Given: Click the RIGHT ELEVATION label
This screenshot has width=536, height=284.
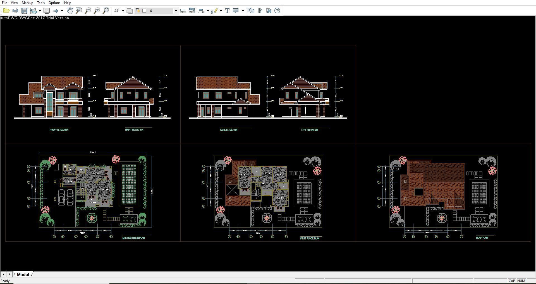Looking at the screenshot, I should coord(134,129).
